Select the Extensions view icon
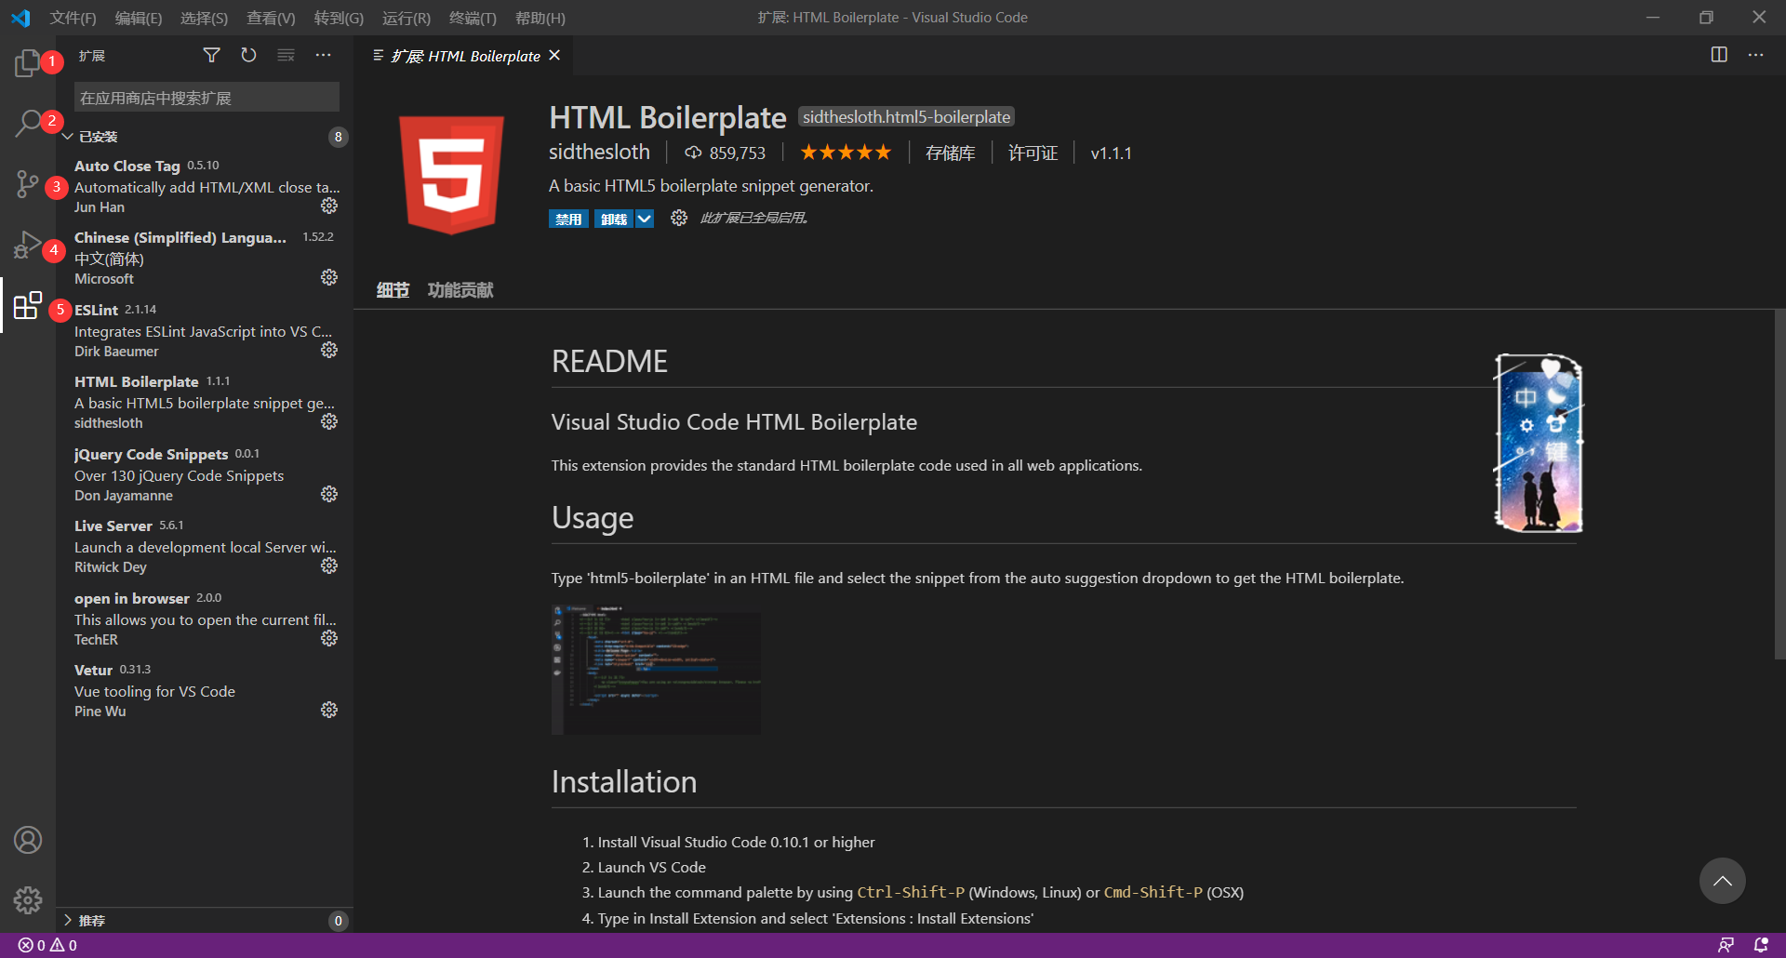Viewport: 1786px width, 958px height. point(28,305)
